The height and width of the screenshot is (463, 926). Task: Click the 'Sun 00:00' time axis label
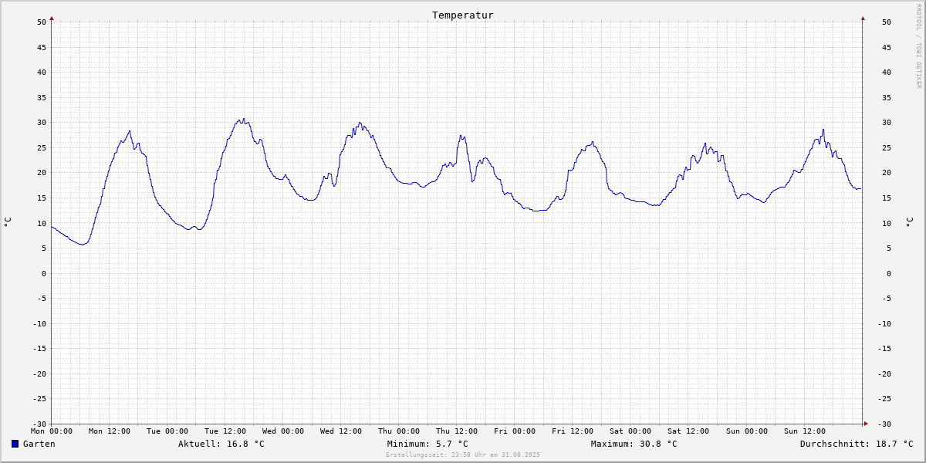click(746, 431)
